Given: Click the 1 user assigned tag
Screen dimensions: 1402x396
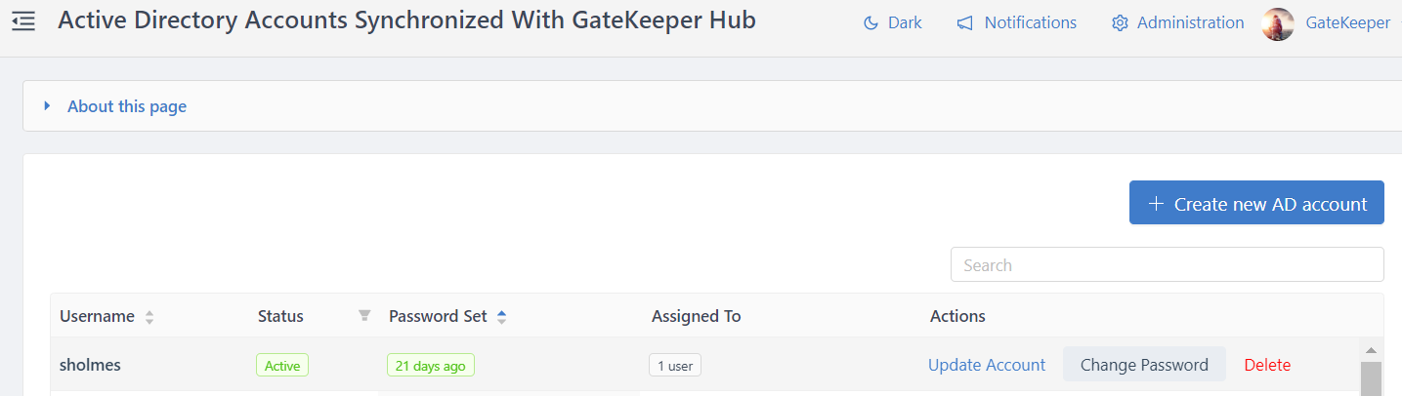Looking at the screenshot, I should [x=674, y=366].
